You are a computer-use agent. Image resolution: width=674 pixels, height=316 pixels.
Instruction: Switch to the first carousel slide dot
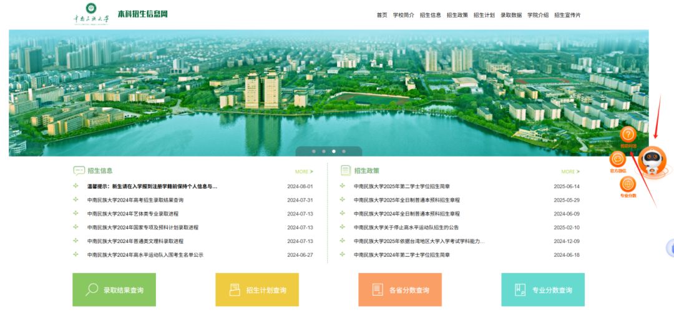[313, 151]
